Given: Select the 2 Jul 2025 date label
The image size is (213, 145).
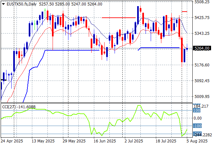Looking at the screenshot, I should 134,141.
